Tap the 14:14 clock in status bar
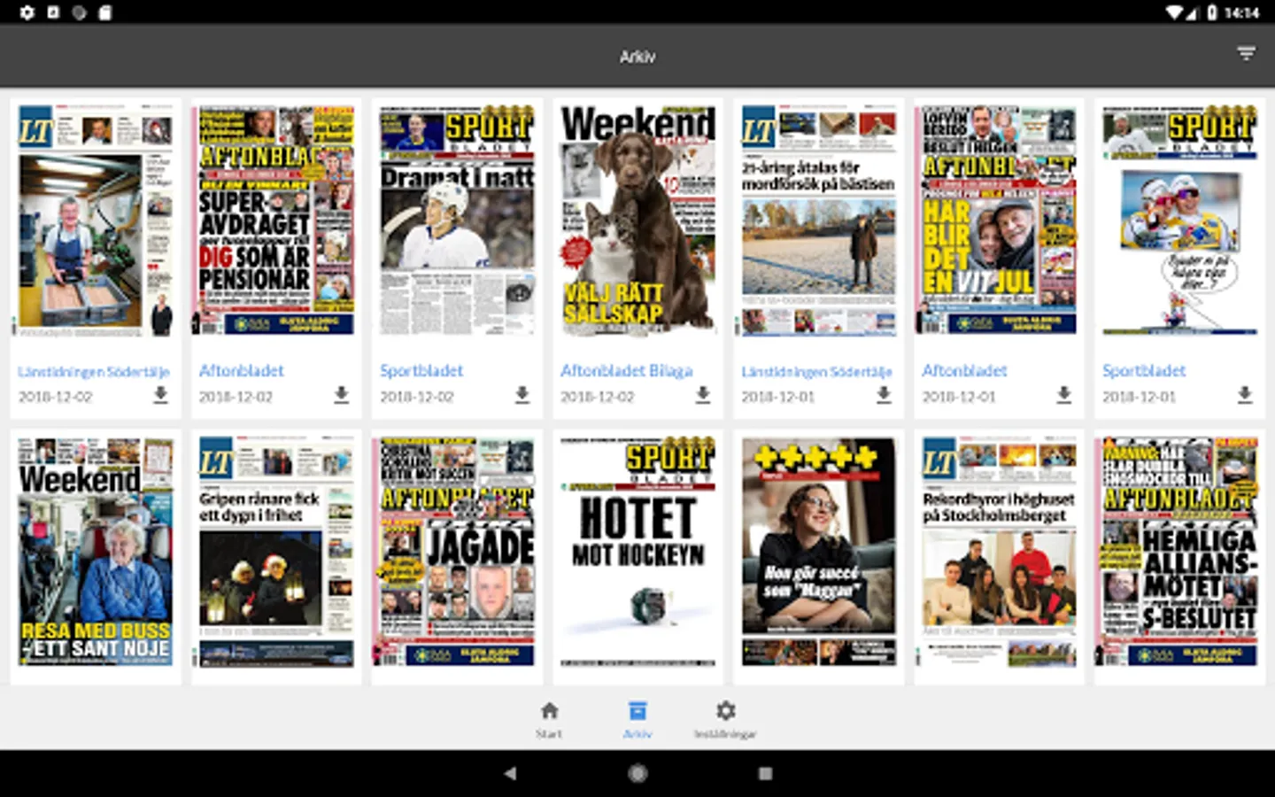This screenshot has height=797, width=1275. point(1241,12)
